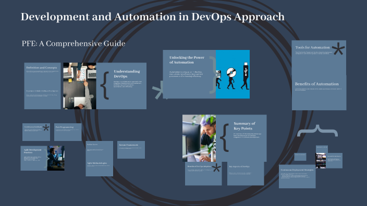The width and height of the screenshot is (367, 206).
Task: Click the Agile Methodologies heading
Action: pos(97,163)
